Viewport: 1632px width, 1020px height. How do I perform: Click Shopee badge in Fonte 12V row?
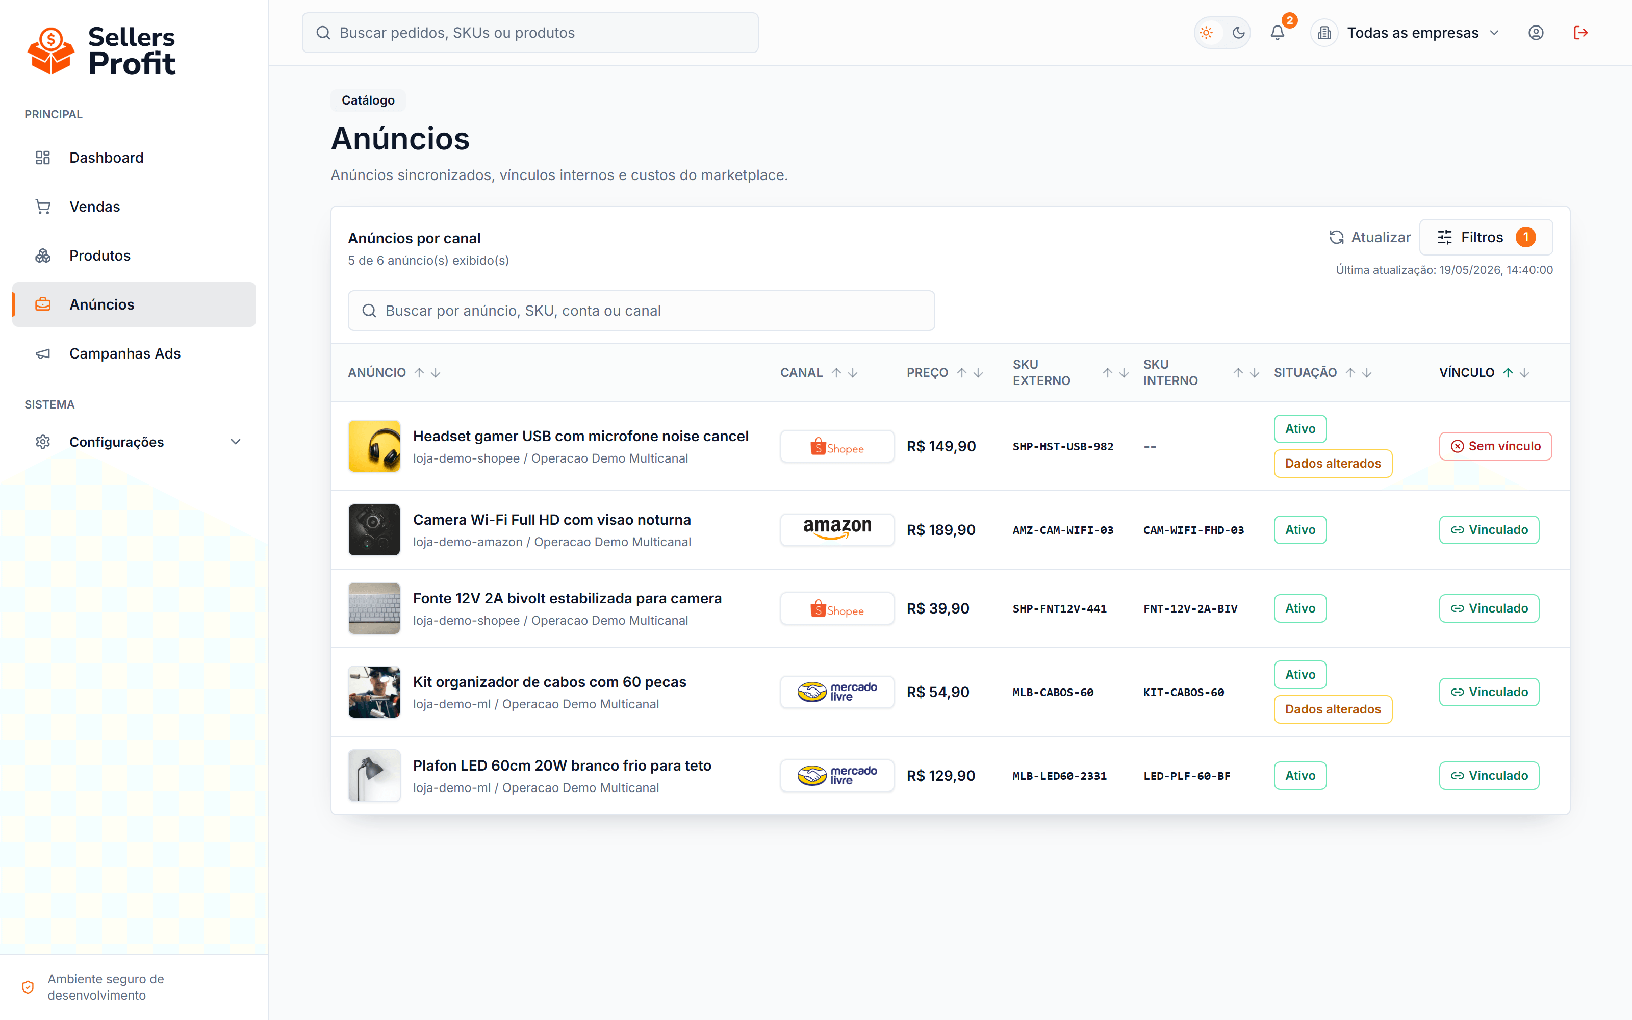point(837,608)
